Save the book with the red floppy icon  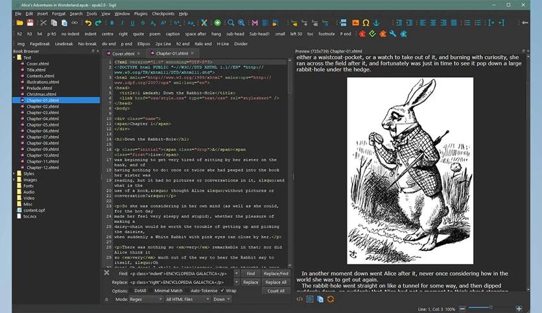[30, 23]
